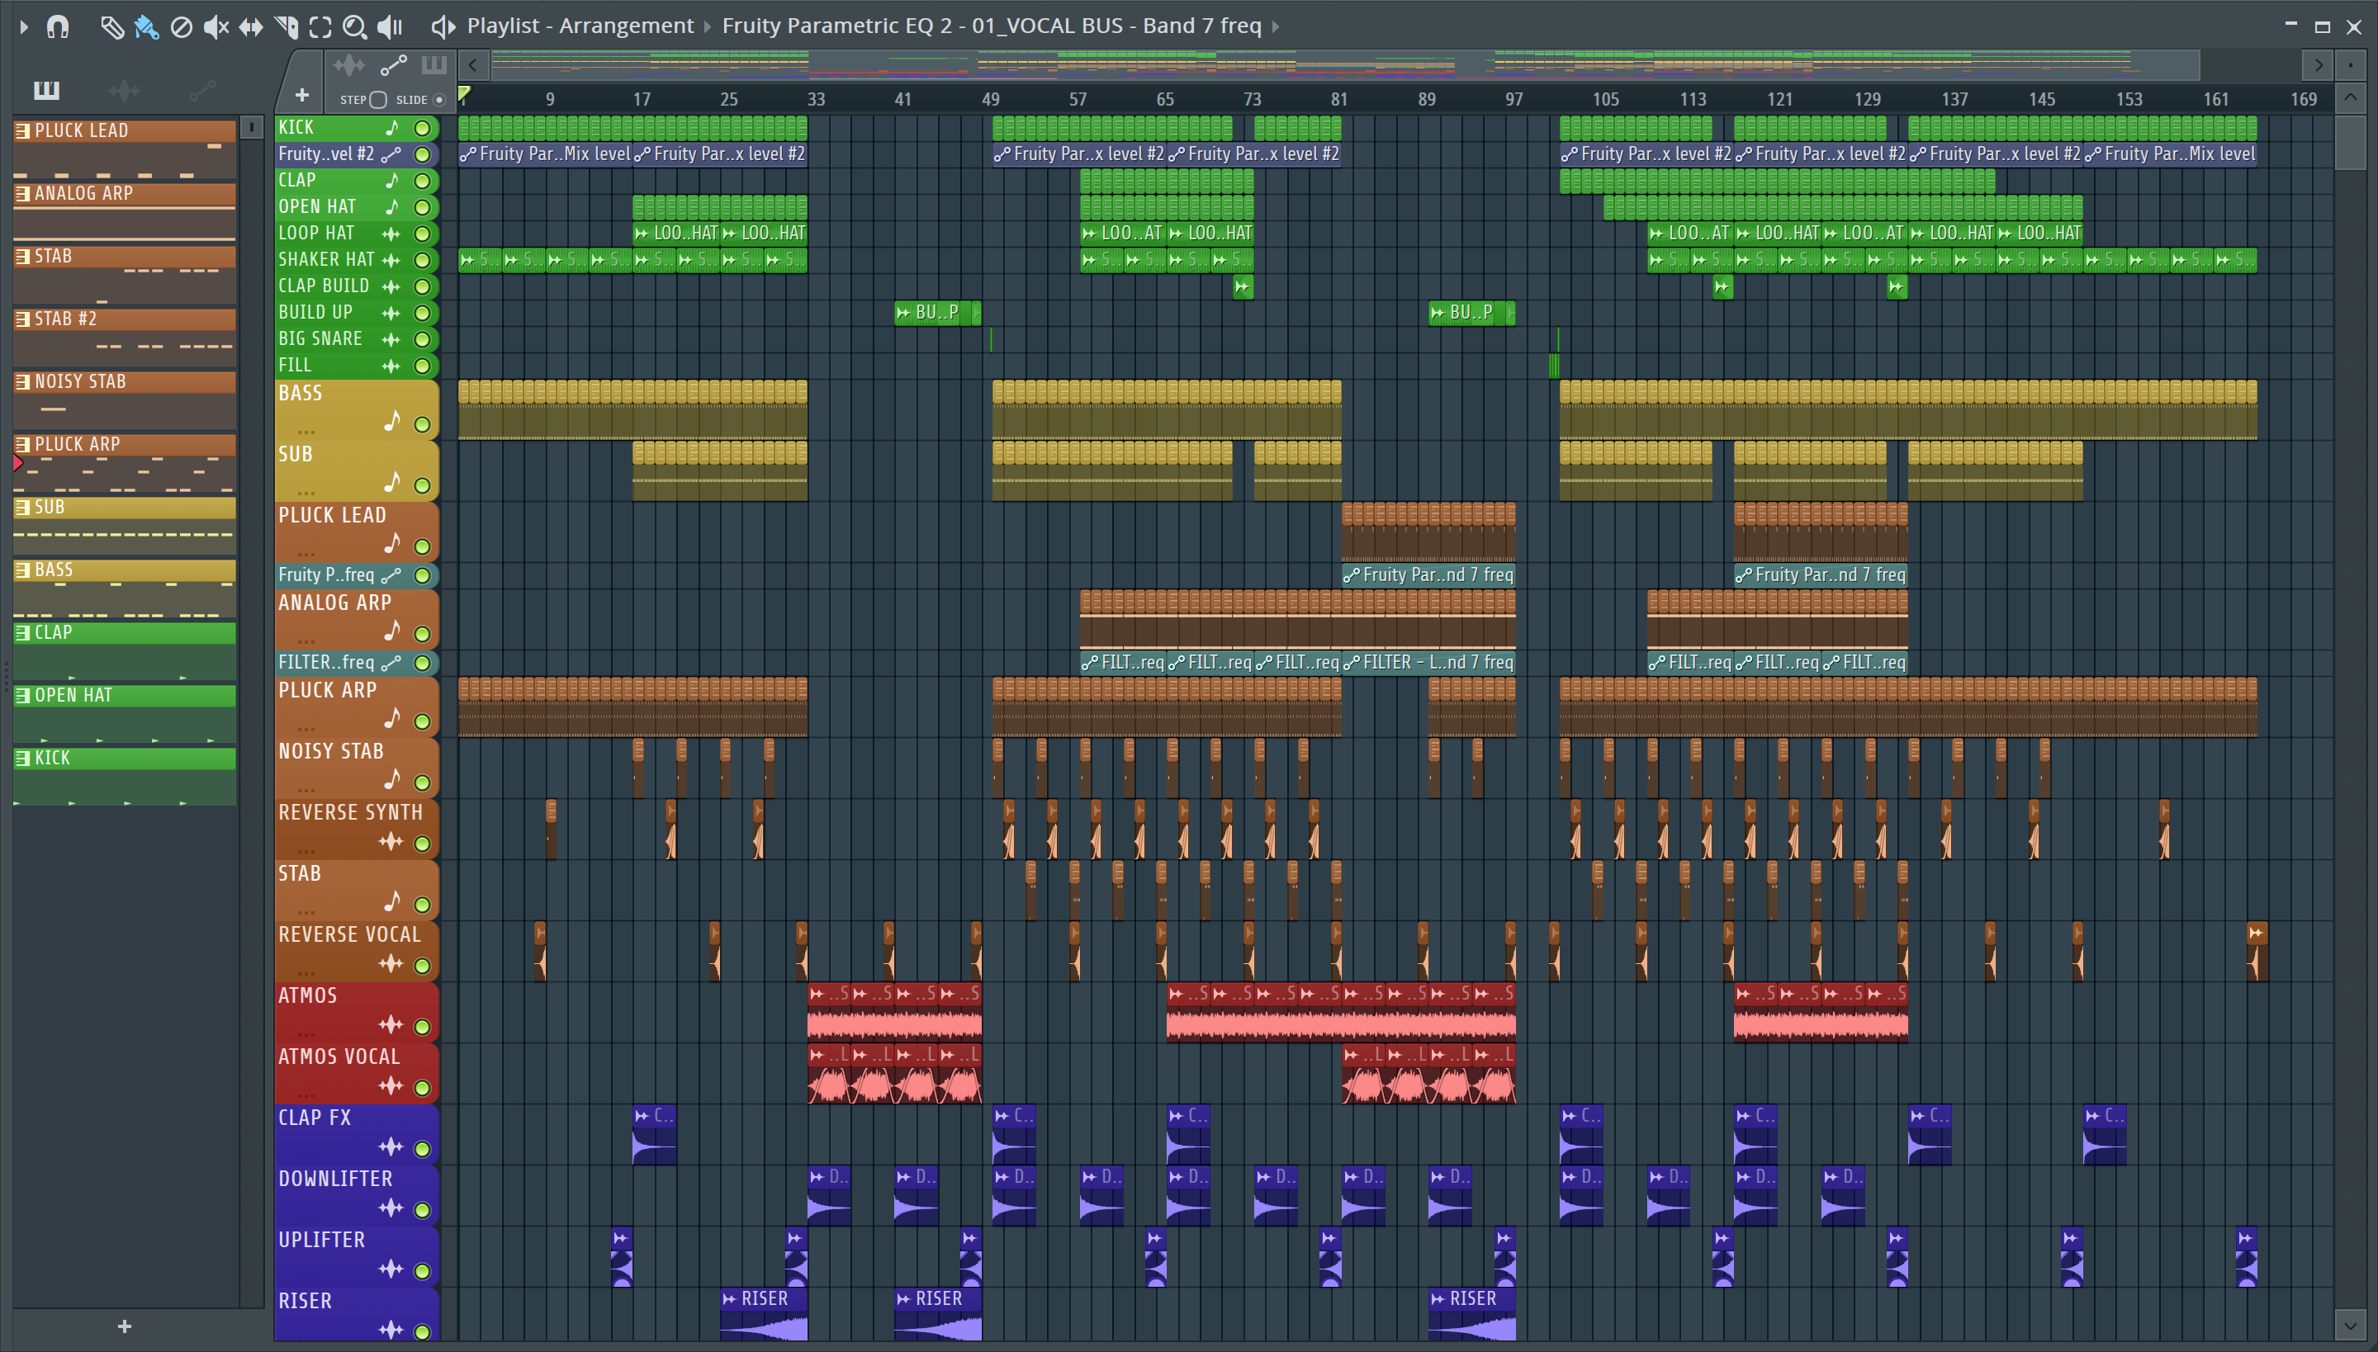Click the audio waveform icon above STEP
Viewport: 2378px width, 1352px height.
click(x=349, y=65)
